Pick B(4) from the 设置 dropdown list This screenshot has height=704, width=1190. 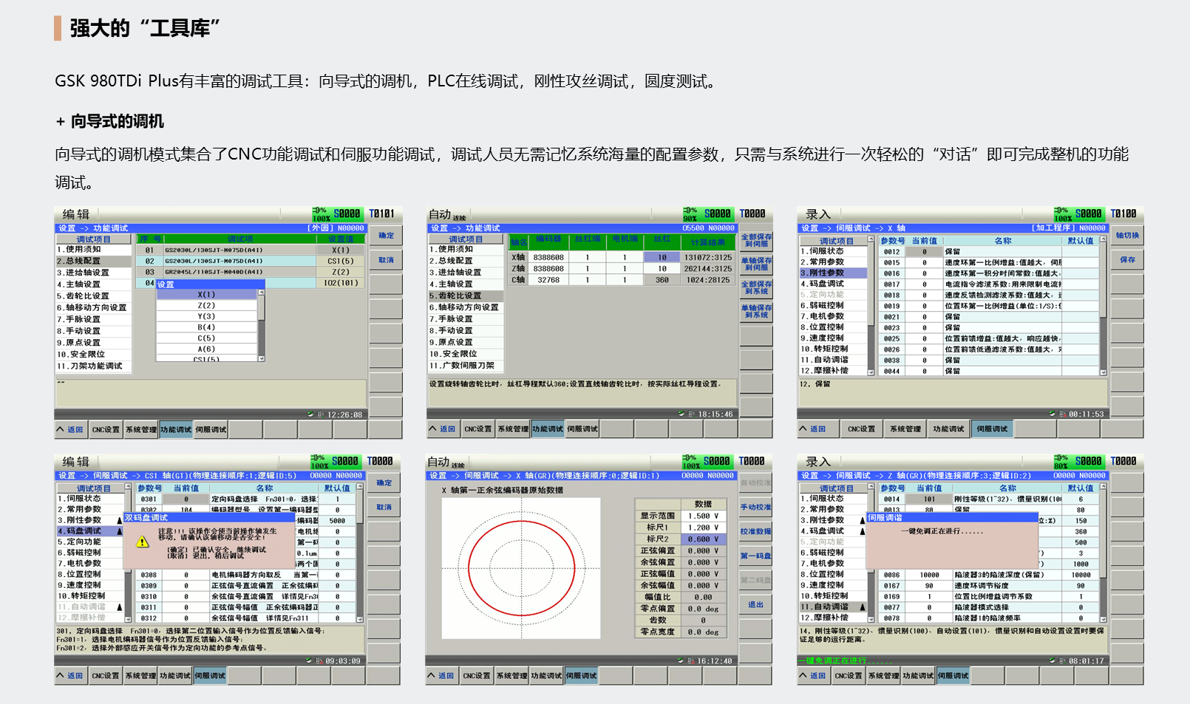[206, 327]
